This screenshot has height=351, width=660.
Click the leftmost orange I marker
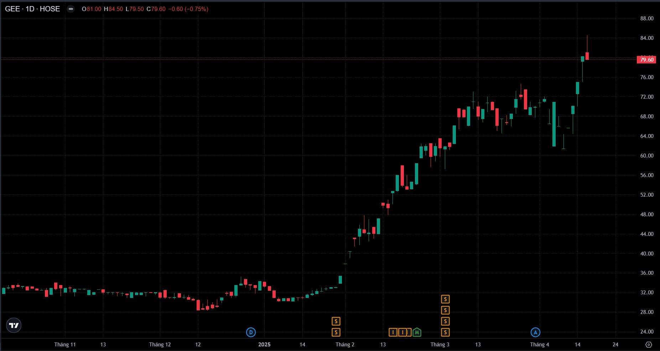pyautogui.click(x=393, y=332)
